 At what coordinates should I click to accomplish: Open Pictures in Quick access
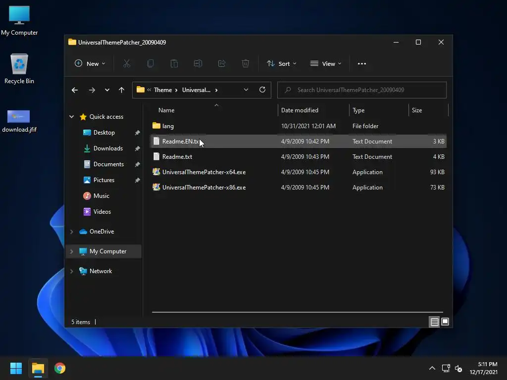(104, 180)
